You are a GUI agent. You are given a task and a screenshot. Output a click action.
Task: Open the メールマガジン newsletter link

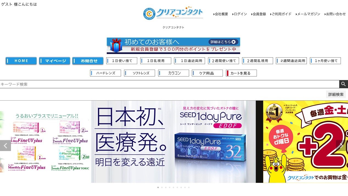click(x=308, y=14)
